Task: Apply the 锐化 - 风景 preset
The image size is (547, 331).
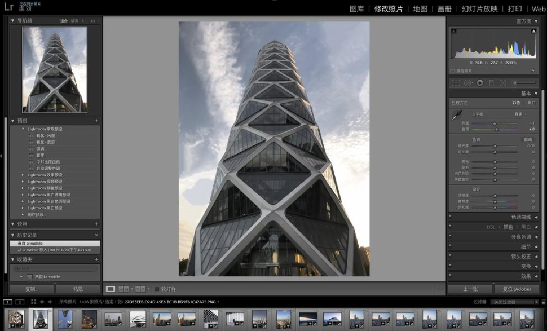Action: coord(46,136)
